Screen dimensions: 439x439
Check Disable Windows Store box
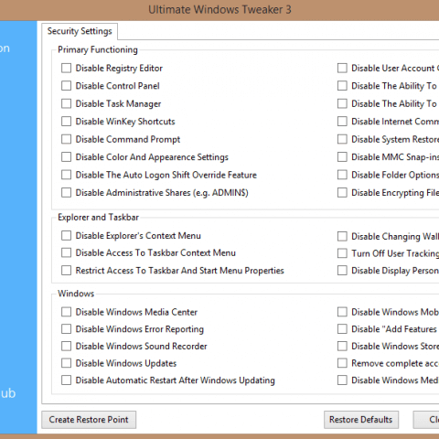pyautogui.click(x=342, y=346)
